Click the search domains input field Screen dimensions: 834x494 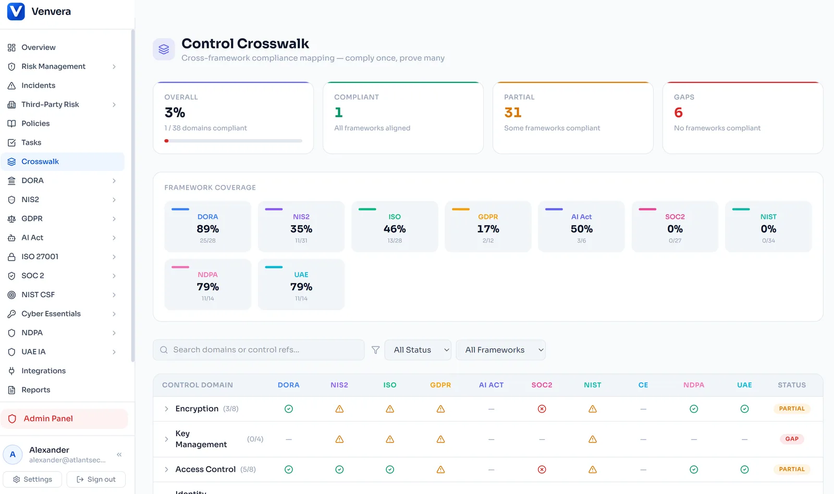pos(259,350)
